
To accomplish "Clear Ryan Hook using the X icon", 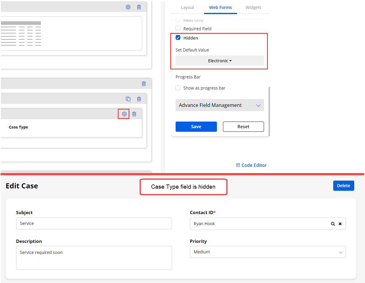I will tap(340, 224).
